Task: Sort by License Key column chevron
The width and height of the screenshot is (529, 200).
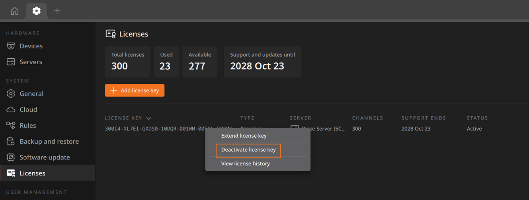Action: (149, 118)
